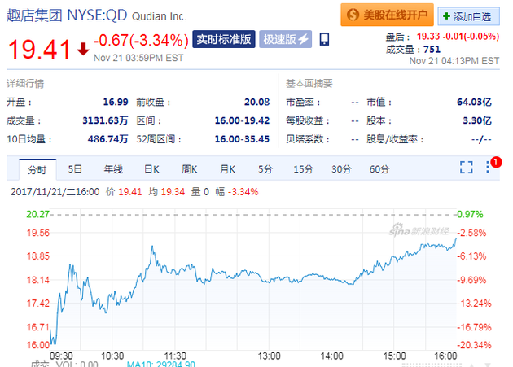Click the price change -0.67(-3.34%)
Viewport: 513px width, 367px height.
(141, 40)
